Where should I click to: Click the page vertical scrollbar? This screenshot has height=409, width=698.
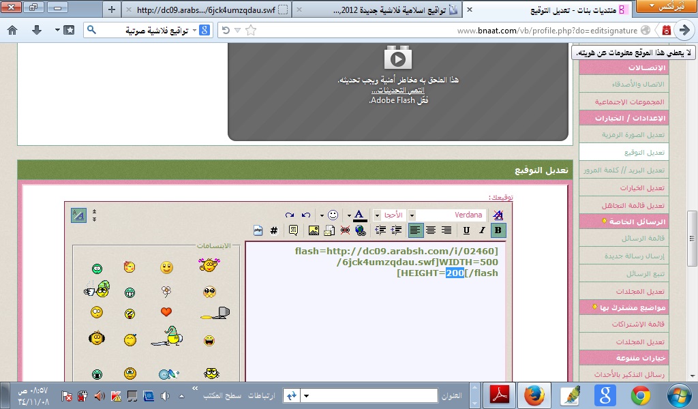(692, 238)
